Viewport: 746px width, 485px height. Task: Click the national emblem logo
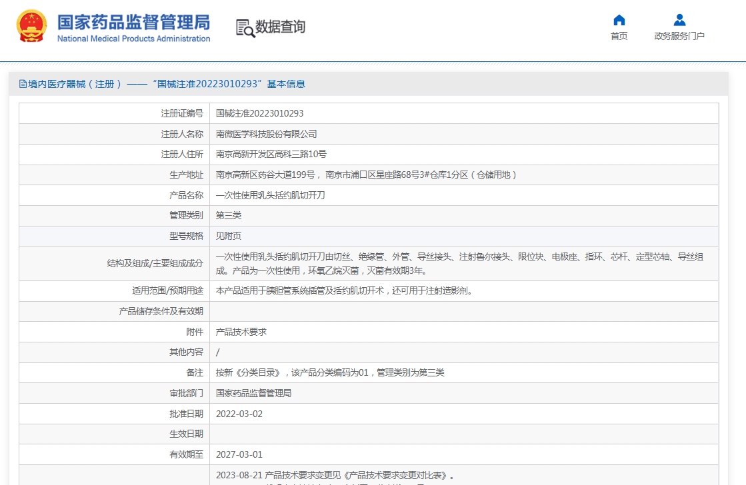click(31, 26)
